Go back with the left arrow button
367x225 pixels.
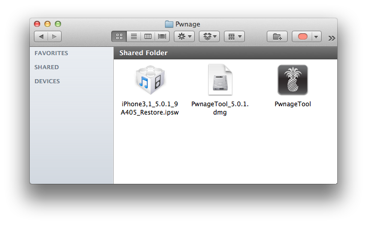click(x=41, y=36)
